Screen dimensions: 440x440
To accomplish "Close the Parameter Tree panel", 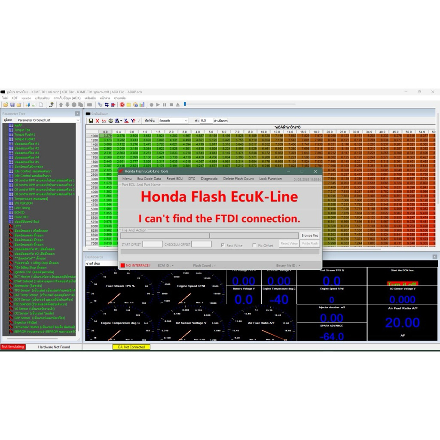I will click(77, 113).
